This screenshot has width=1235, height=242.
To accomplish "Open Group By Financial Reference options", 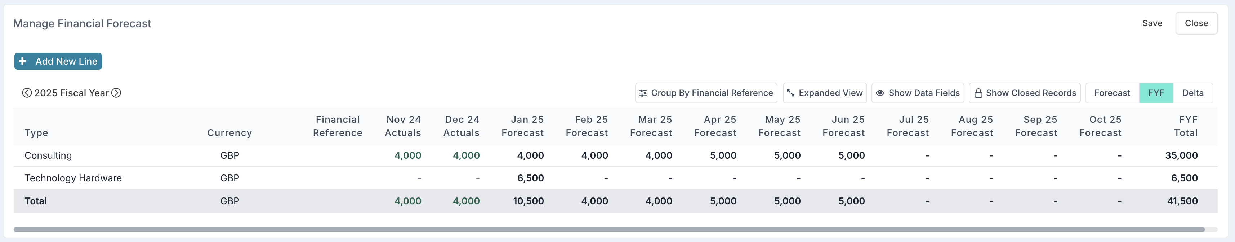I will point(706,93).
